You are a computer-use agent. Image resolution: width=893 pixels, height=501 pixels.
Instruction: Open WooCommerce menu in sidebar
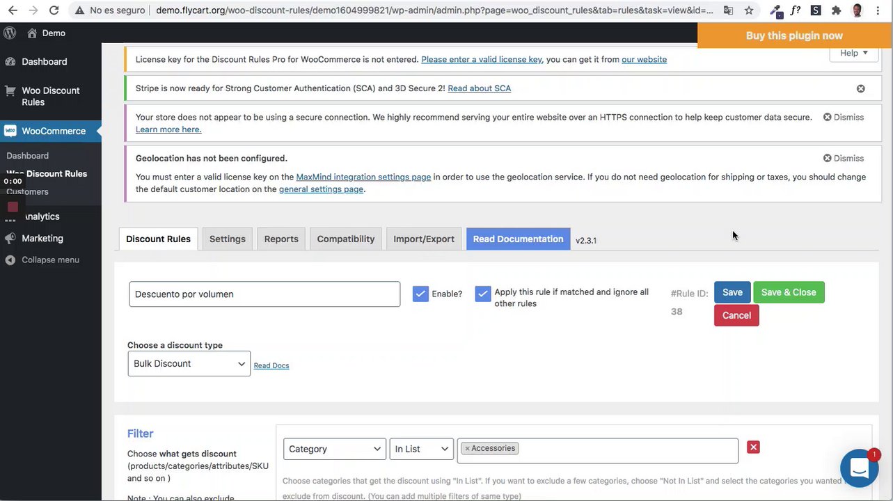click(x=54, y=131)
